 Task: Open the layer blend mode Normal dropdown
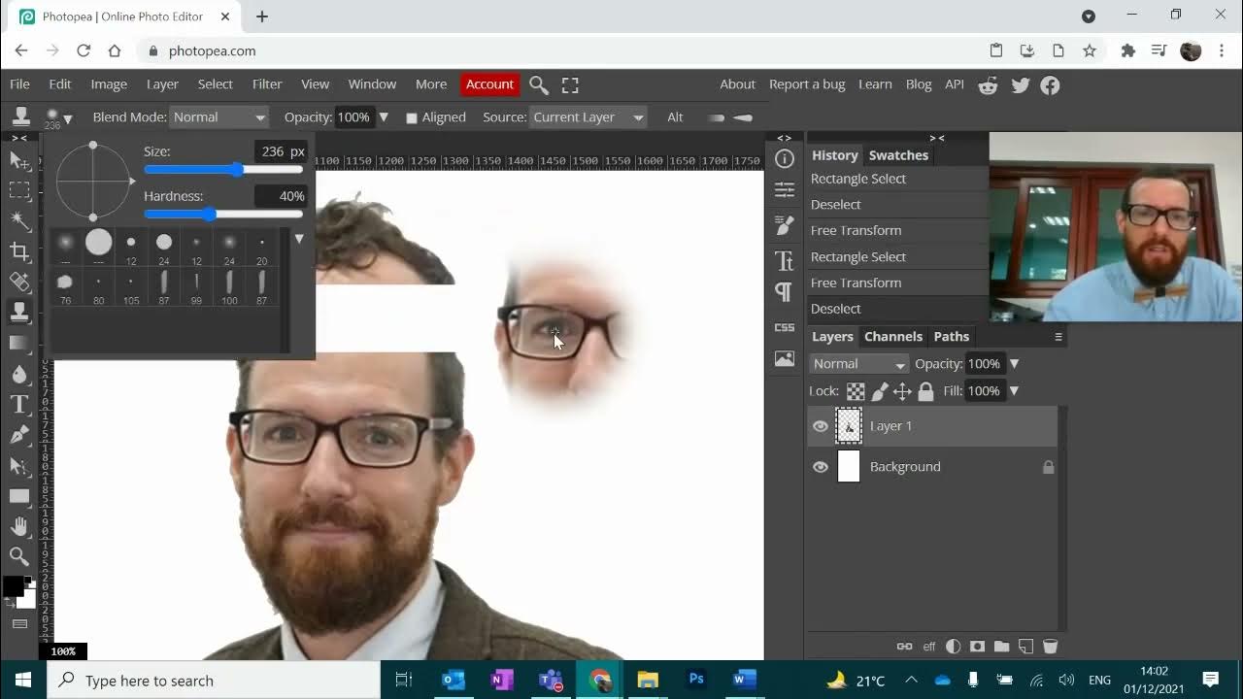(859, 364)
